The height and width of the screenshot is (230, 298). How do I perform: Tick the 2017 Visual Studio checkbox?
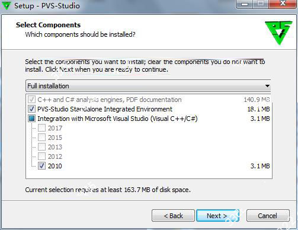pos(41,128)
